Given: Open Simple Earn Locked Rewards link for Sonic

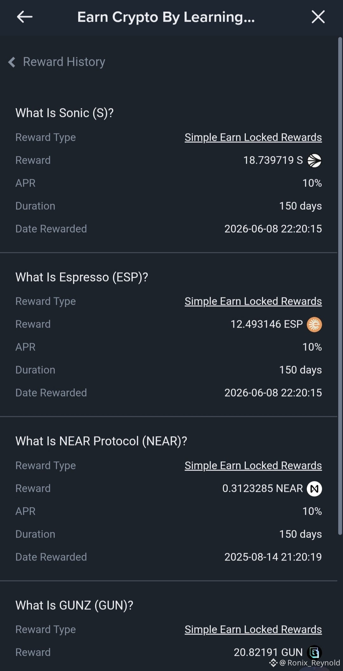Looking at the screenshot, I should [x=253, y=137].
